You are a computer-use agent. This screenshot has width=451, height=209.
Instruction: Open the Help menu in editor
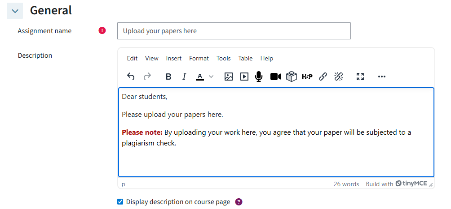pyautogui.click(x=267, y=58)
